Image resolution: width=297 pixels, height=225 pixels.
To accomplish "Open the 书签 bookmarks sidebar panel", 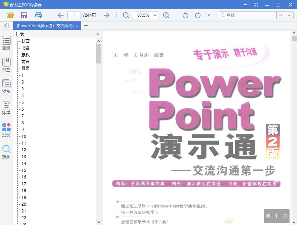I will [6, 65].
